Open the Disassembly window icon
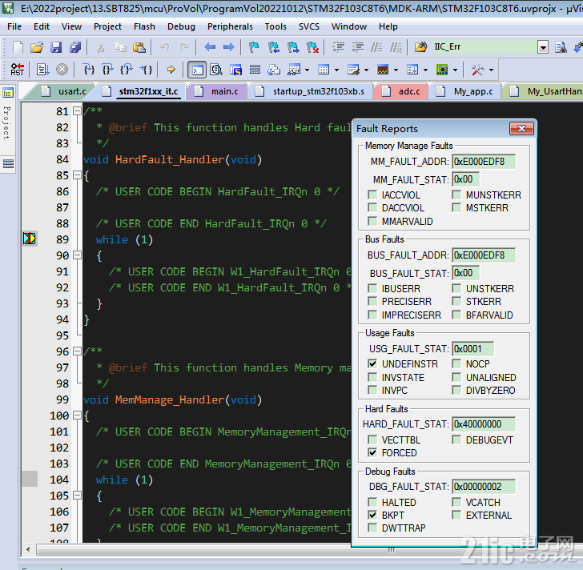Viewport: 583px width, 570px height. click(216, 70)
